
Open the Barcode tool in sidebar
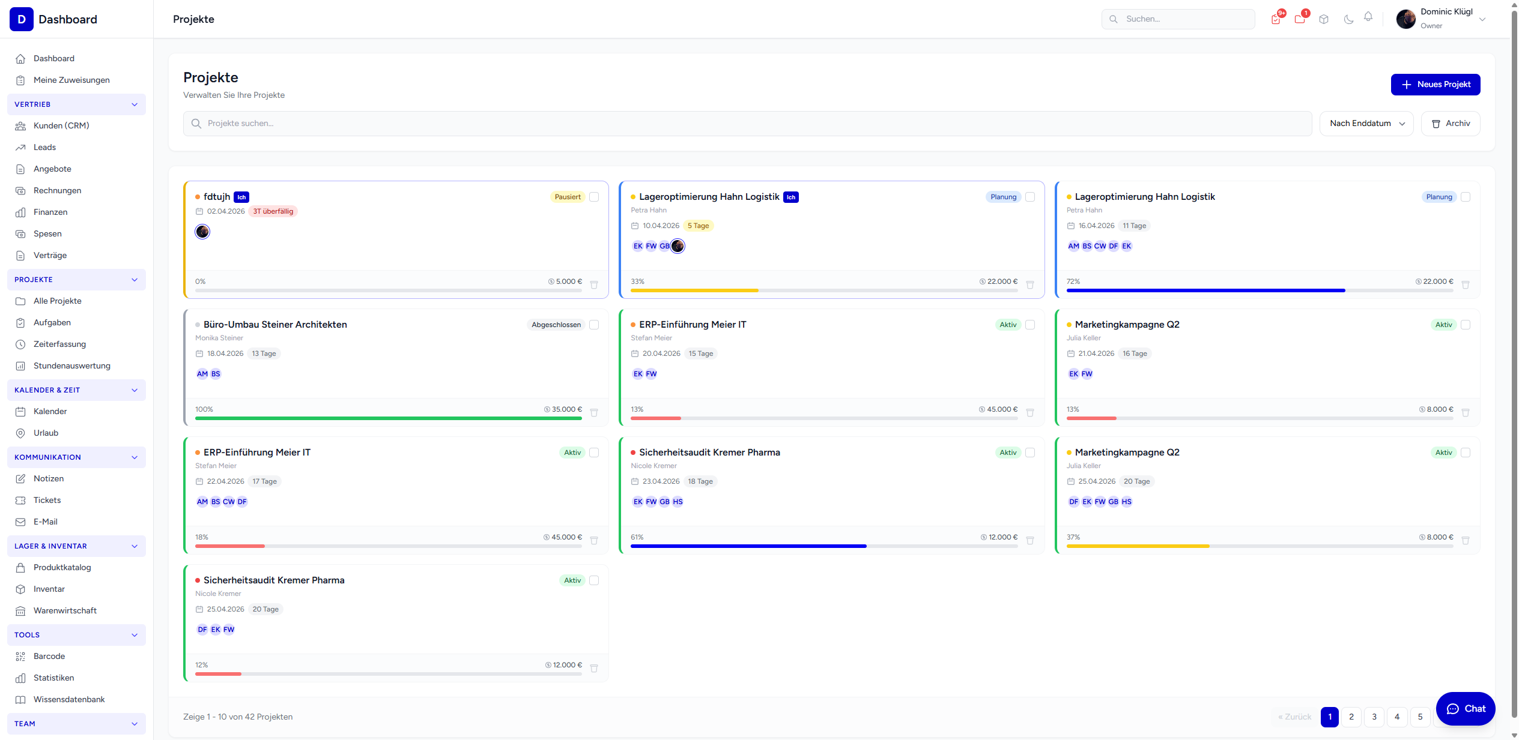tap(49, 656)
